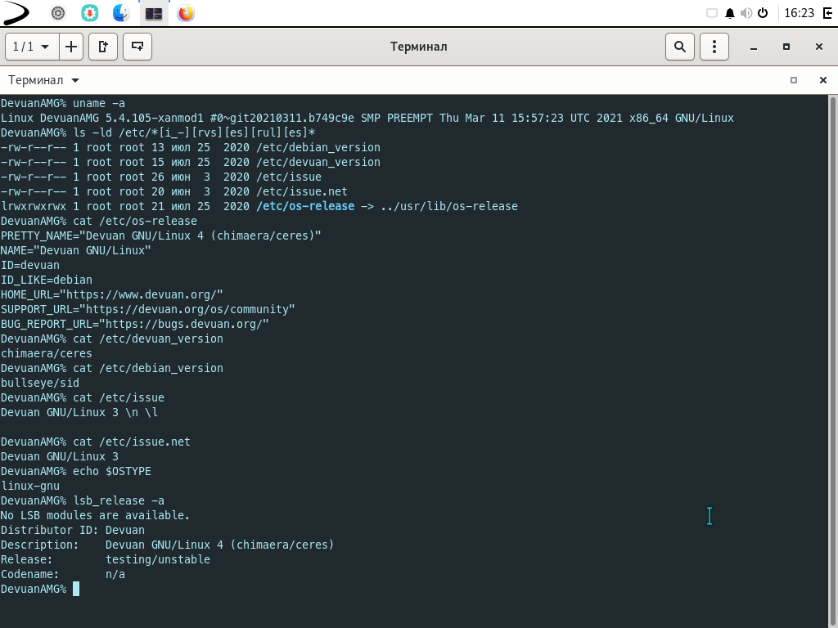
Task: Click the lone chimaera/ceres output line
Action: point(47,353)
